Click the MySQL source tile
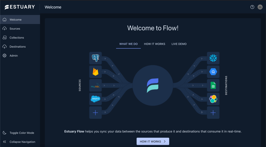The height and width of the screenshot is (147, 266). tap(95, 85)
